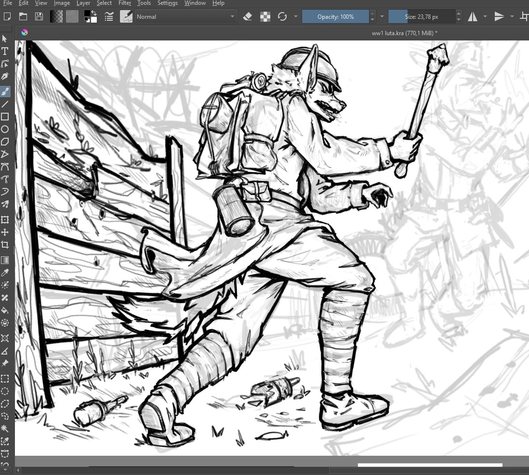Select the Assistant tool
This screenshot has width=529, height=475.
[x=5, y=338]
